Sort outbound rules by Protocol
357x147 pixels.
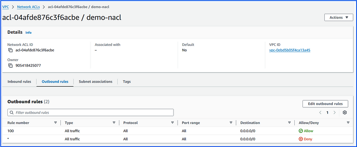[x=172, y=123]
